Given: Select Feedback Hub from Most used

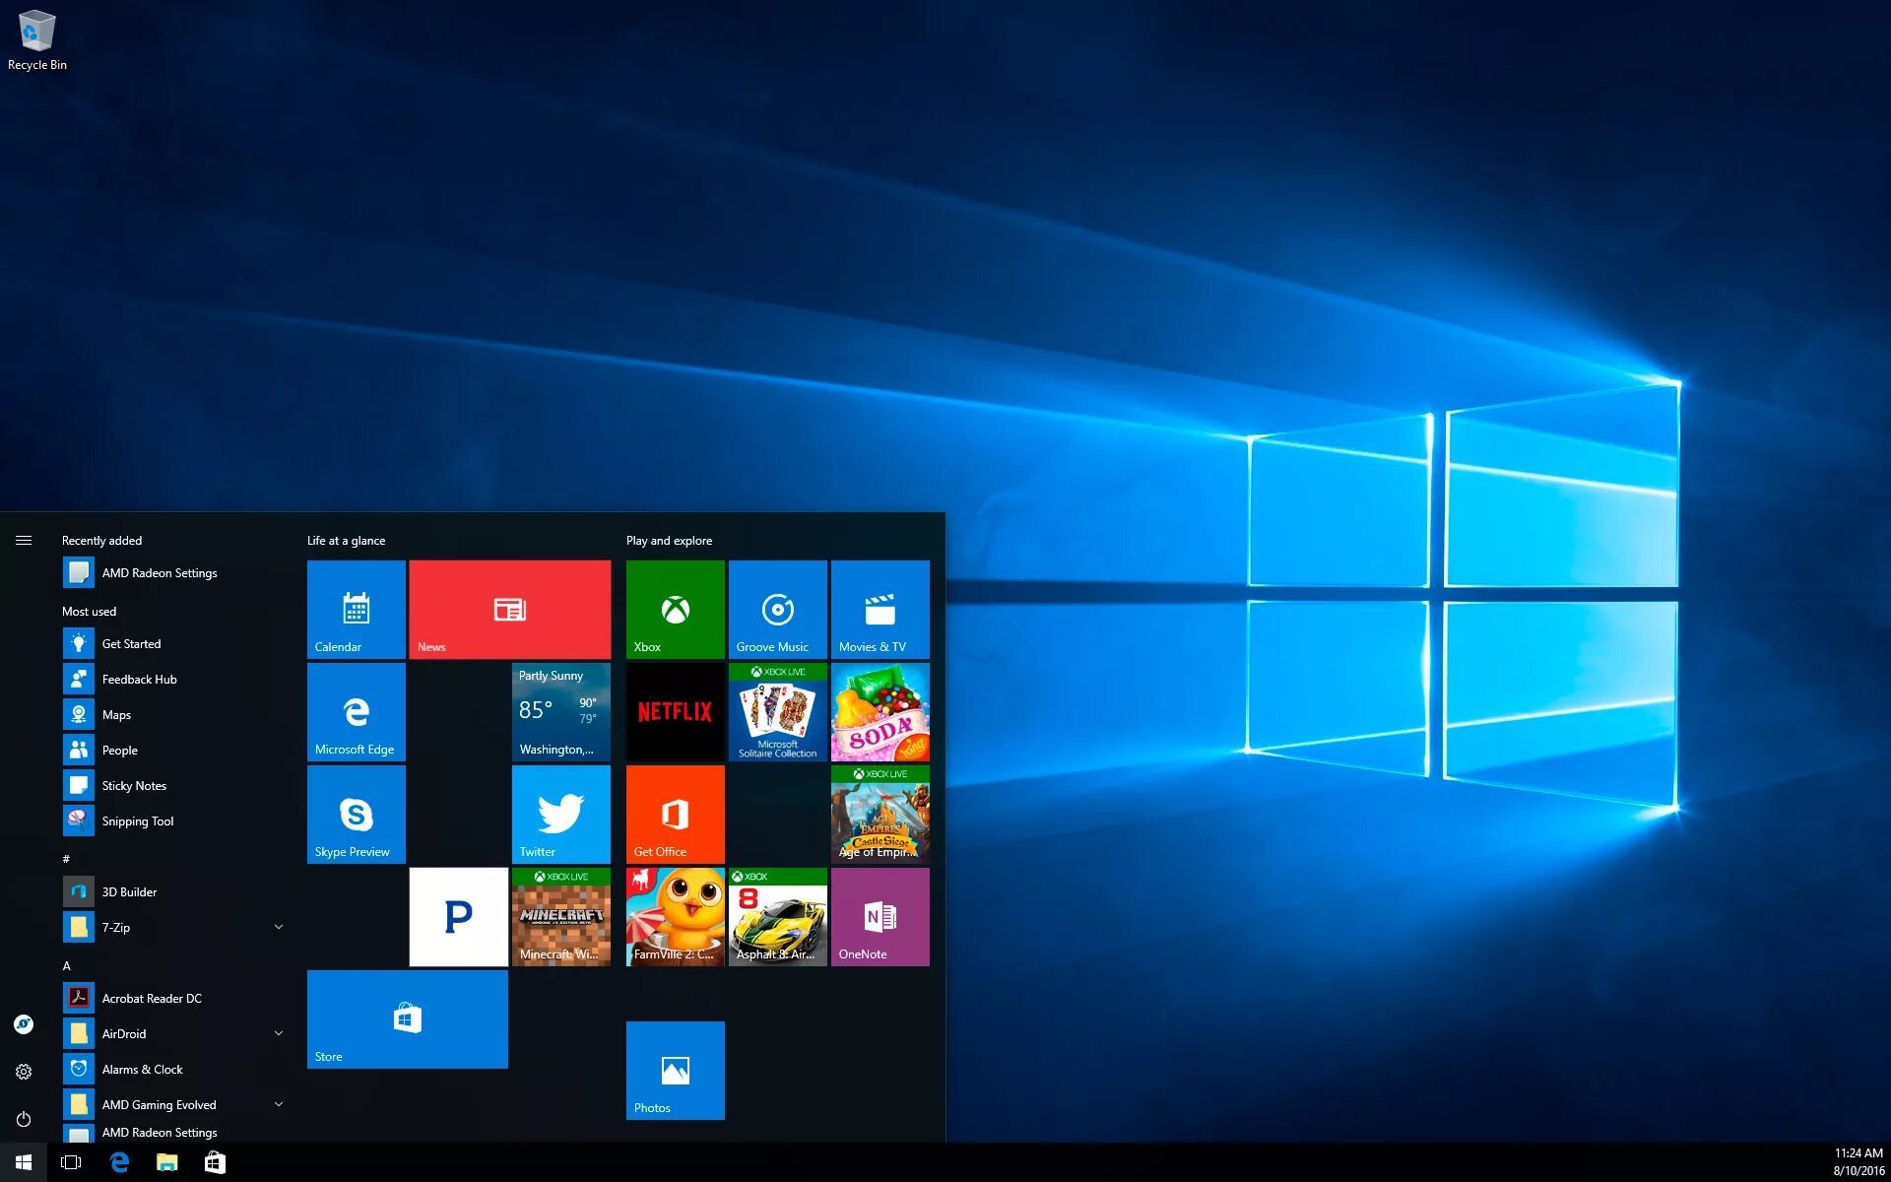Looking at the screenshot, I should point(139,678).
